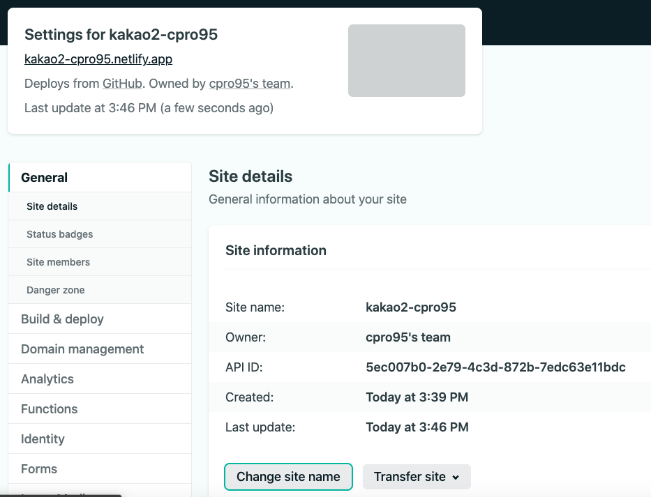Click the Site information card heading

pos(276,250)
